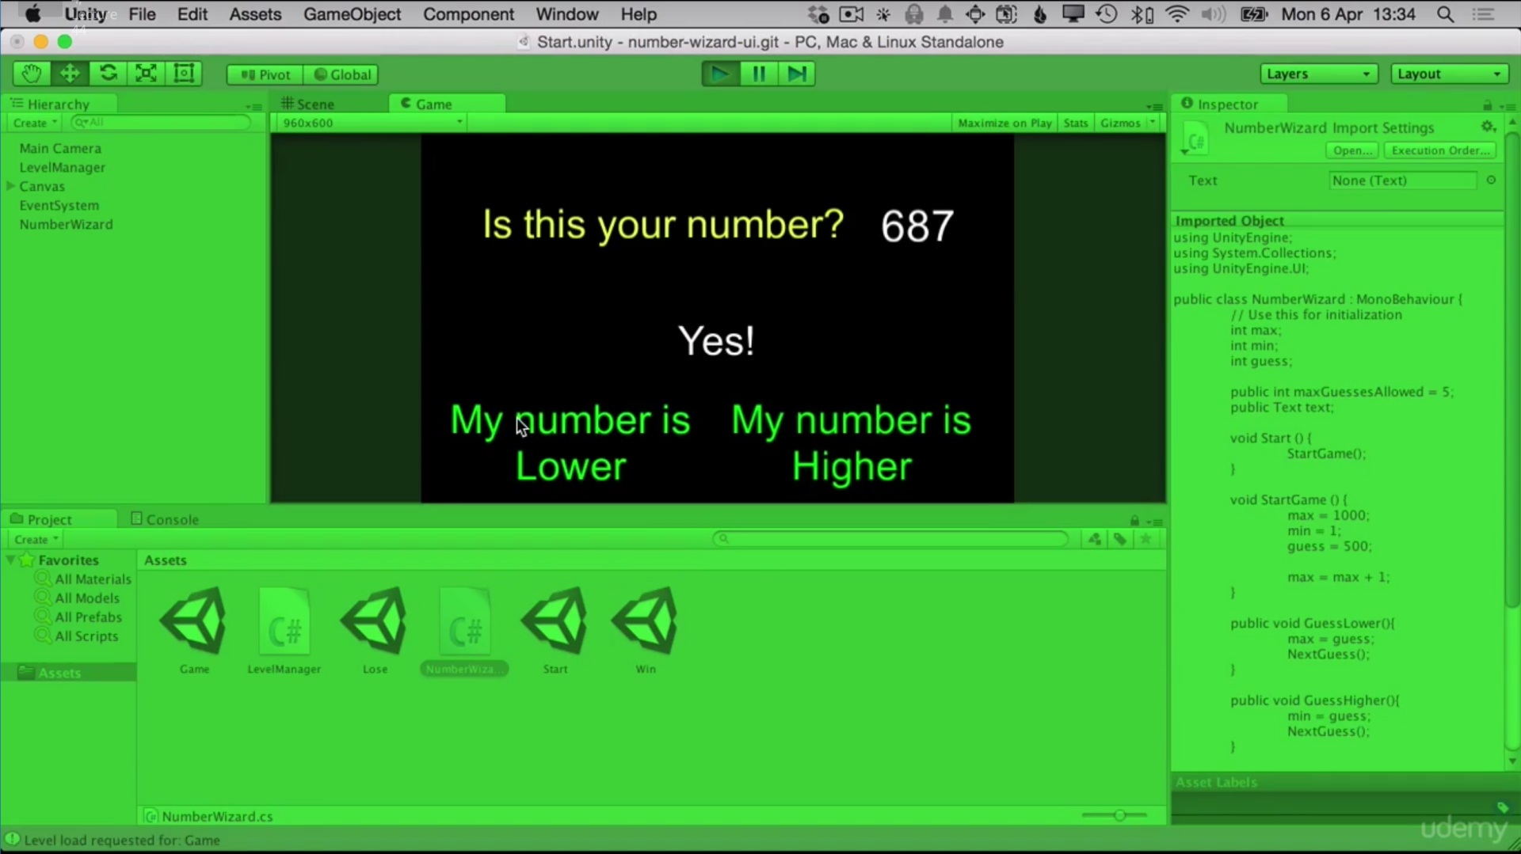Save search to favorites star icon
Viewport: 1521px width, 854px height.
[1146, 539]
